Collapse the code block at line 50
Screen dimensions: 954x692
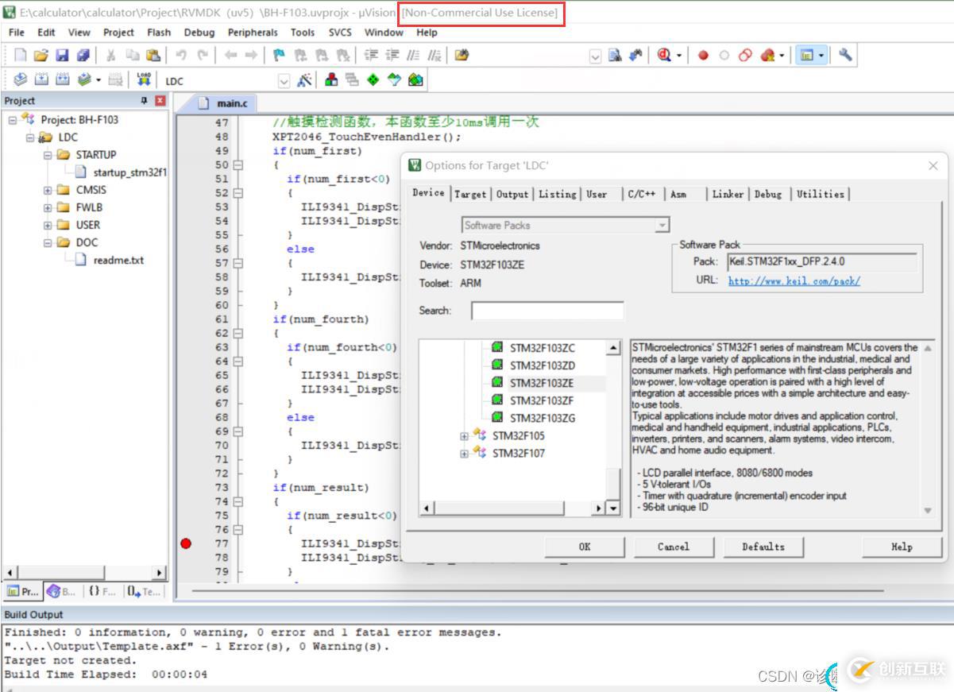coord(238,165)
